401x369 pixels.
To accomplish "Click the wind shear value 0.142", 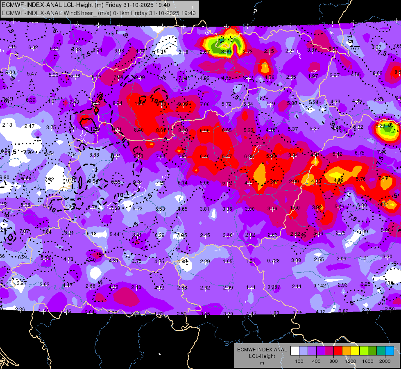I will point(319,286).
